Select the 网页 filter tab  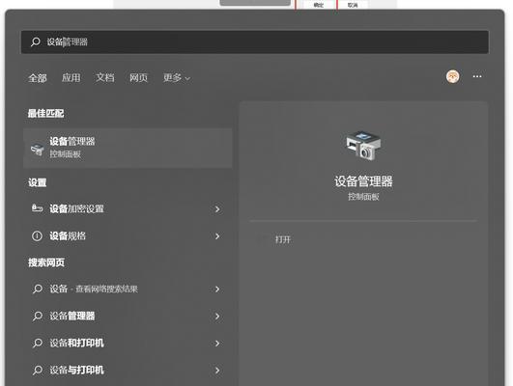pos(138,78)
